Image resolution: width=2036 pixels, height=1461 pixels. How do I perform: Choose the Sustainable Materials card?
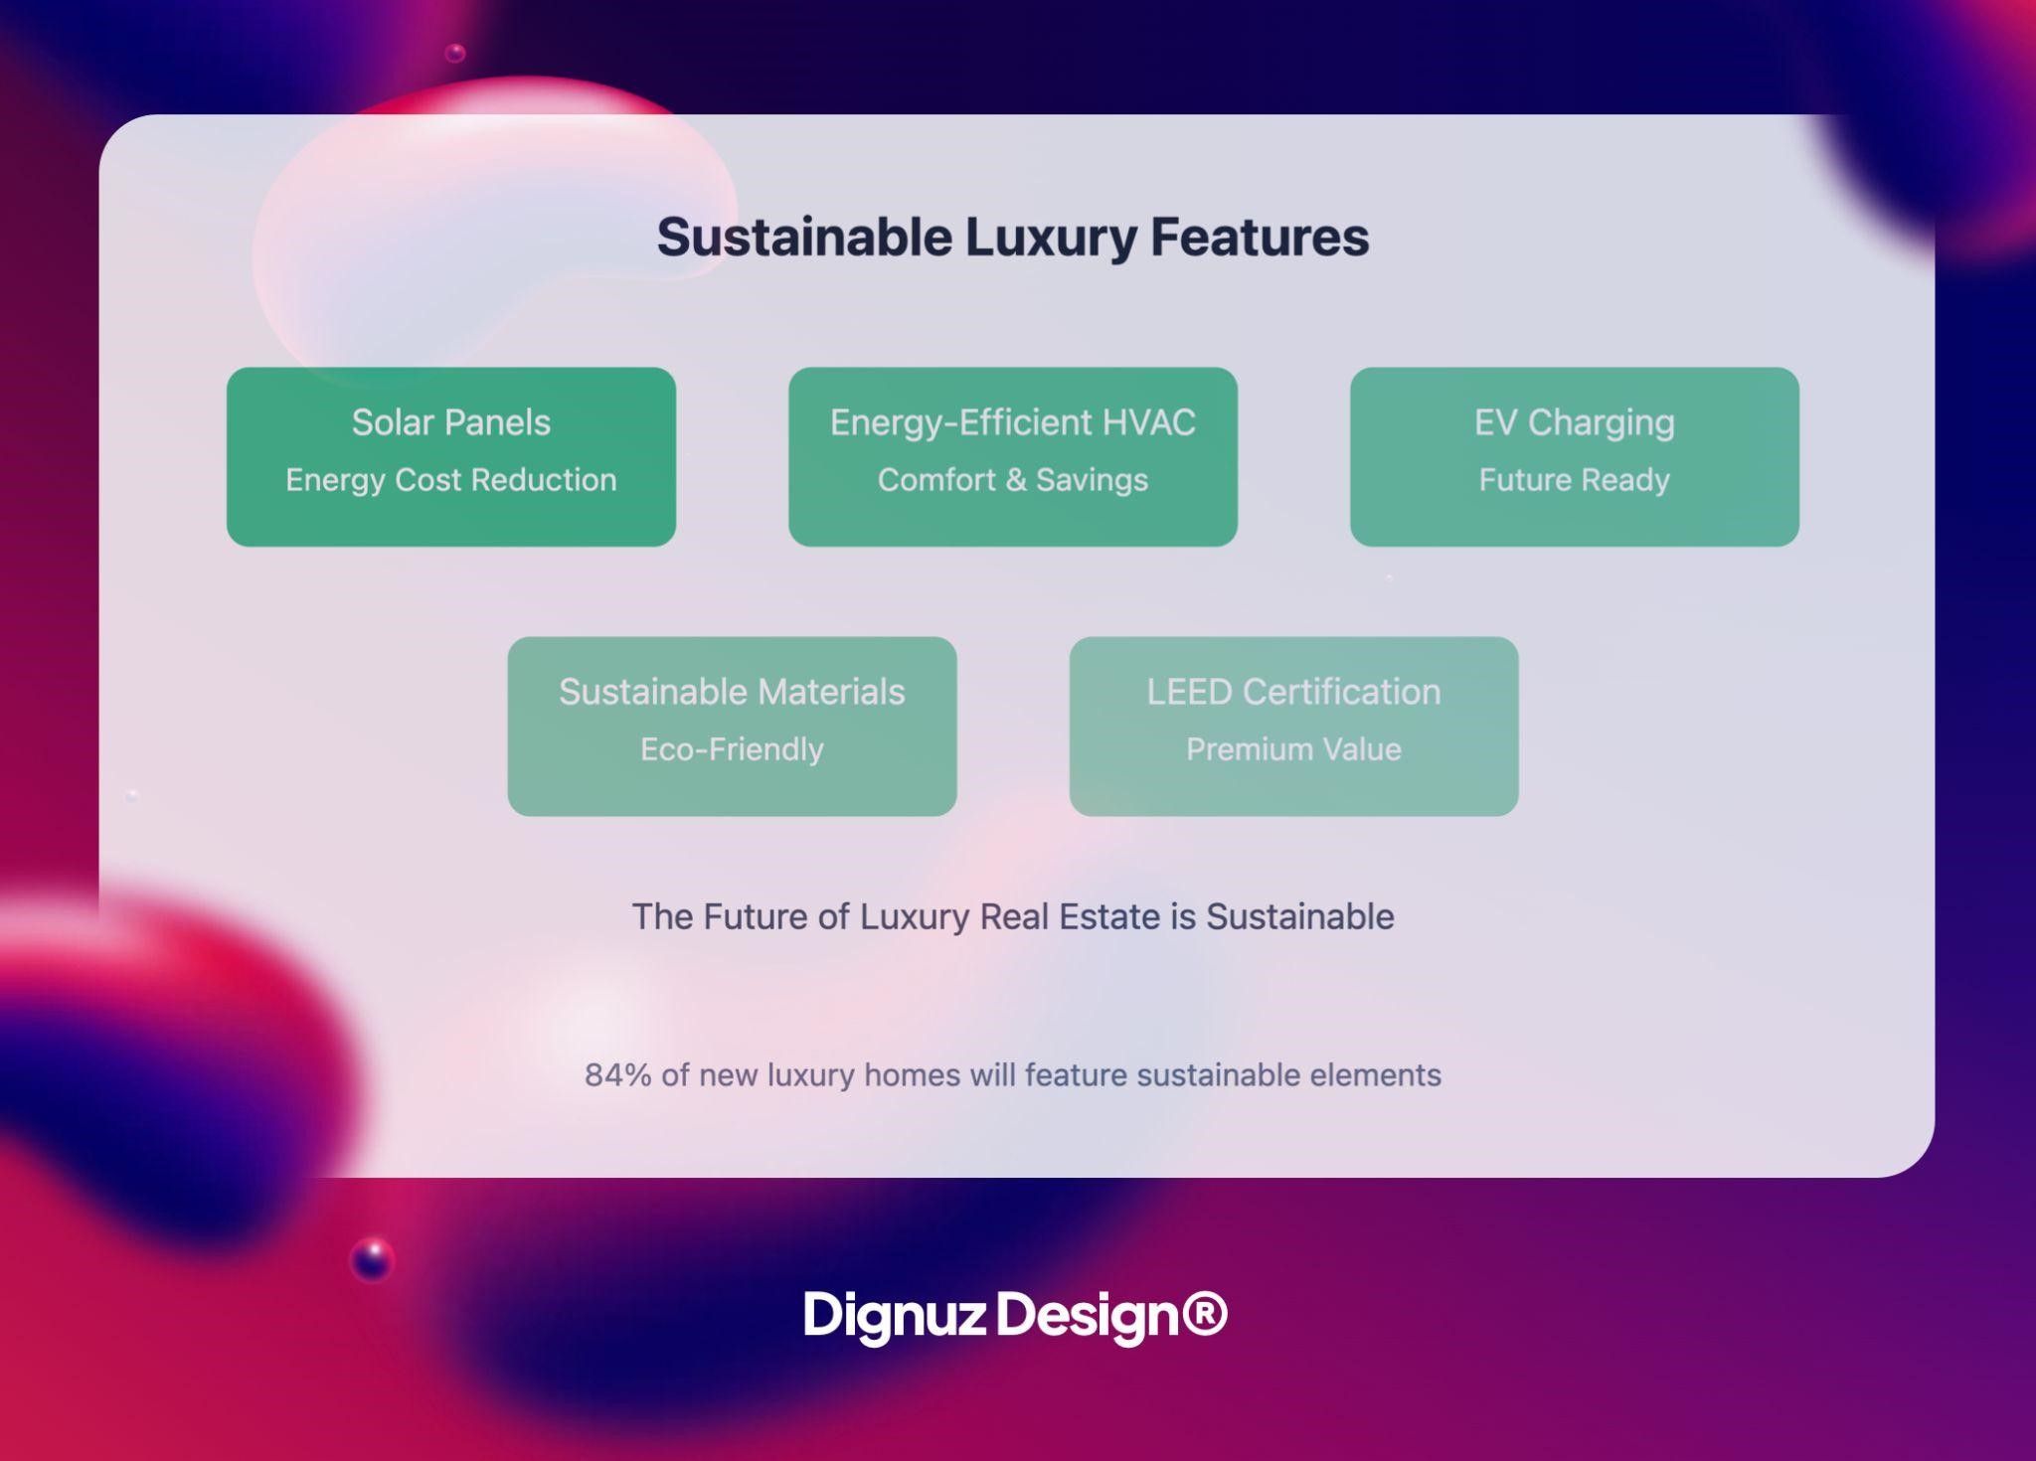(x=733, y=727)
